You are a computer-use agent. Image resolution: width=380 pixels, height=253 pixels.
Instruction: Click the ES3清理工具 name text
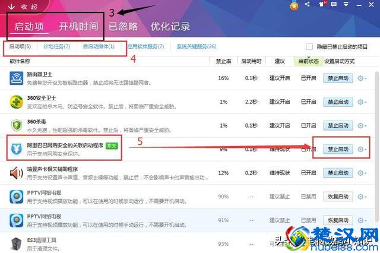(x=42, y=240)
